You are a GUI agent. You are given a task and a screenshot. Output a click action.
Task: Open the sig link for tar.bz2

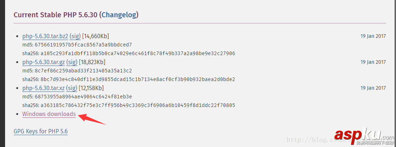tap(75, 36)
